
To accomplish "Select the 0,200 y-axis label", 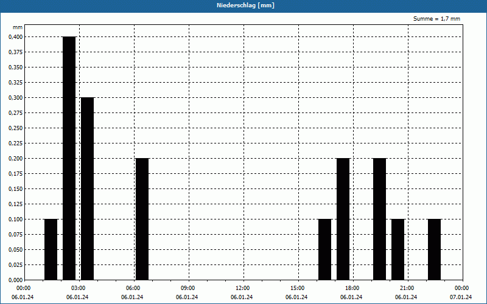I will click(x=16, y=159).
